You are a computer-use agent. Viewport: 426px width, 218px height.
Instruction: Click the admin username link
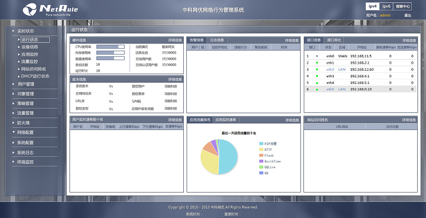(385, 15)
